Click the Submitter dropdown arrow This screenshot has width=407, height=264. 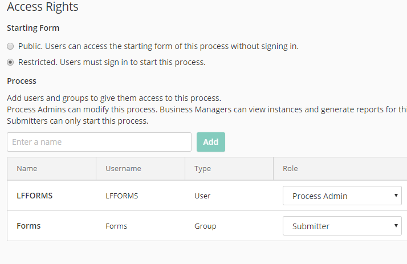(396, 226)
